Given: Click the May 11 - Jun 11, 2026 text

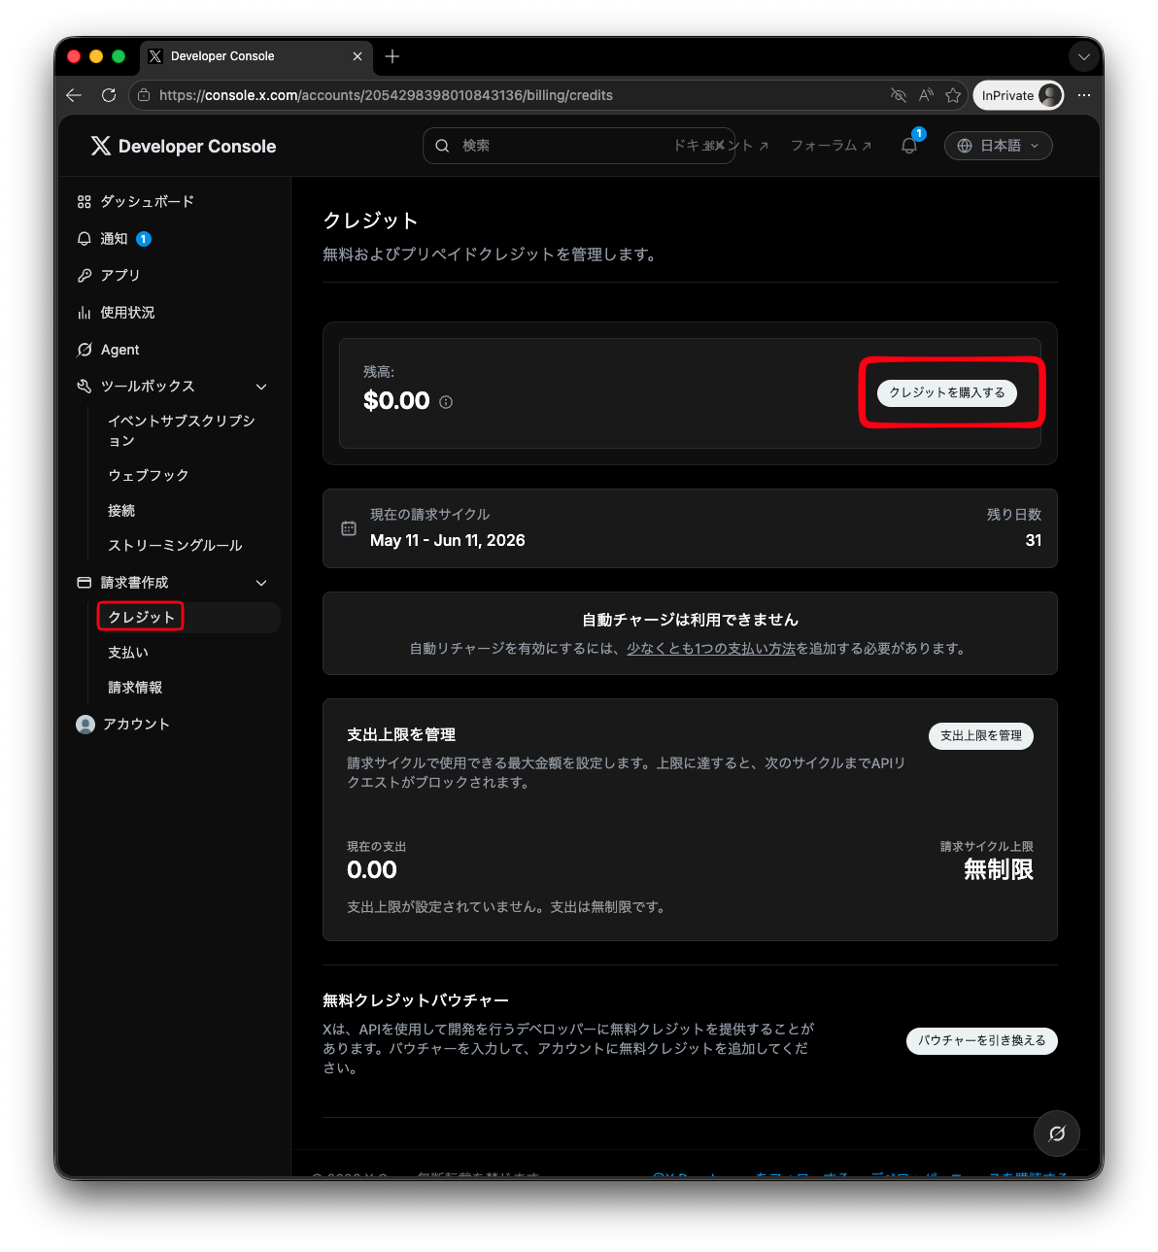Looking at the screenshot, I should pos(448,540).
